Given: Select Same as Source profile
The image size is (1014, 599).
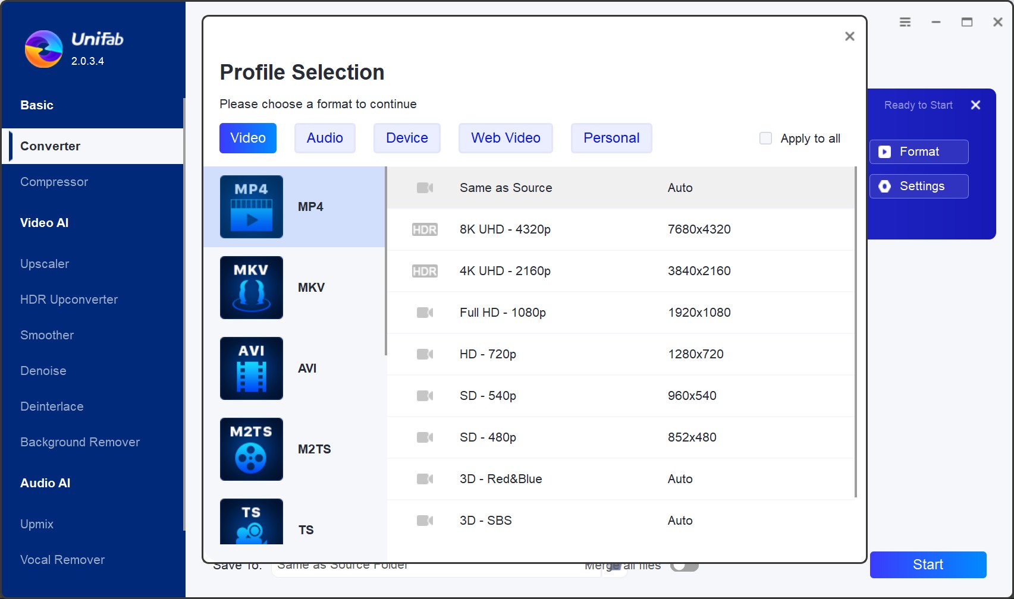Looking at the screenshot, I should coord(620,188).
